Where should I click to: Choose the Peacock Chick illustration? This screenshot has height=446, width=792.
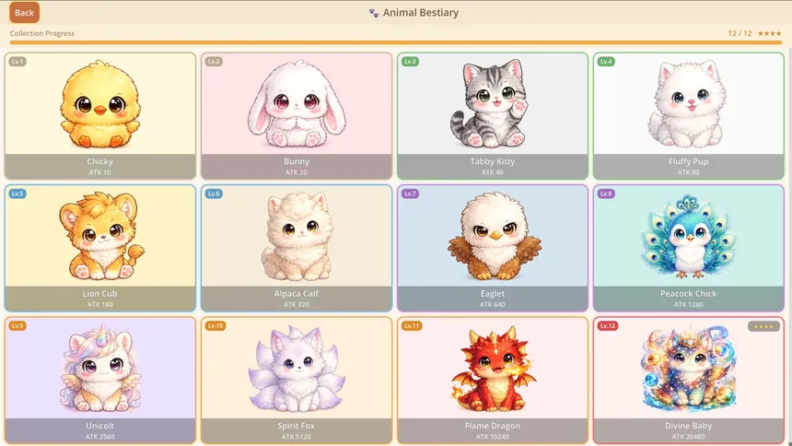click(x=688, y=236)
